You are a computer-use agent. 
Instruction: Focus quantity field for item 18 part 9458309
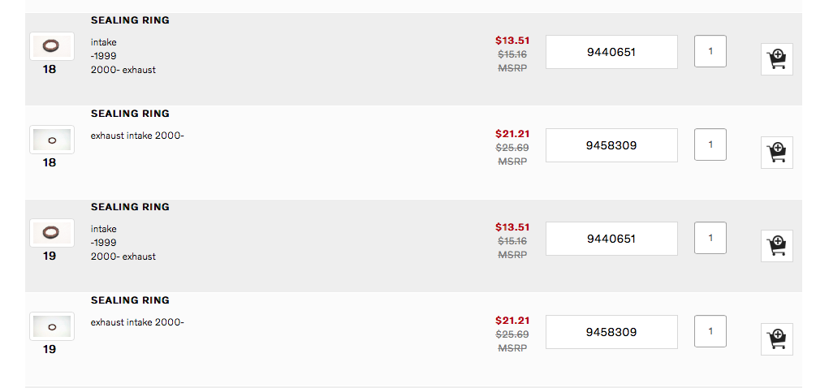[x=710, y=144]
